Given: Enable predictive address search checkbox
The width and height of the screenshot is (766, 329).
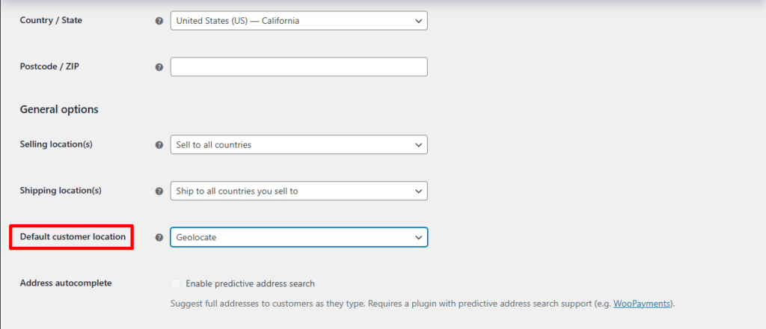Looking at the screenshot, I should click(x=176, y=284).
